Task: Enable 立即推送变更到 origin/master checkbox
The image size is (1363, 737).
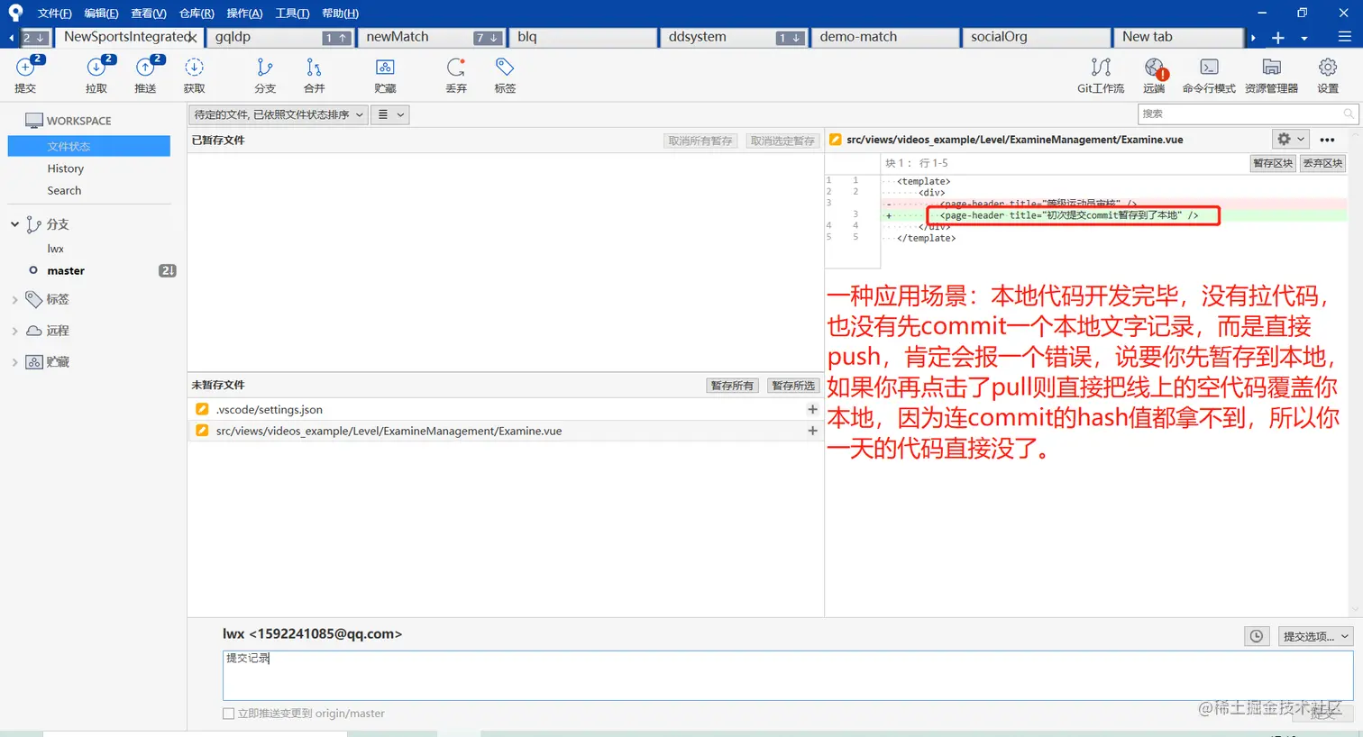Action: pyautogui.click(x=228, y=713)
